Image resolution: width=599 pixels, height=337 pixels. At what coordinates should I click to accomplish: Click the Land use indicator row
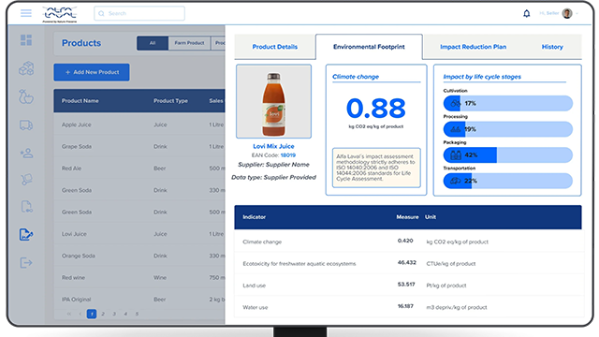[409, 285]
